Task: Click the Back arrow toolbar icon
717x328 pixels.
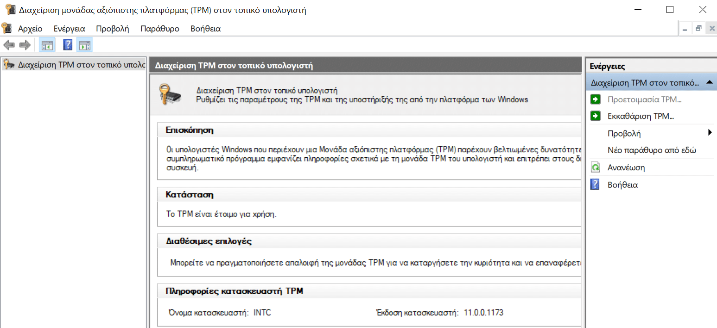Action: tap(9, 45)
